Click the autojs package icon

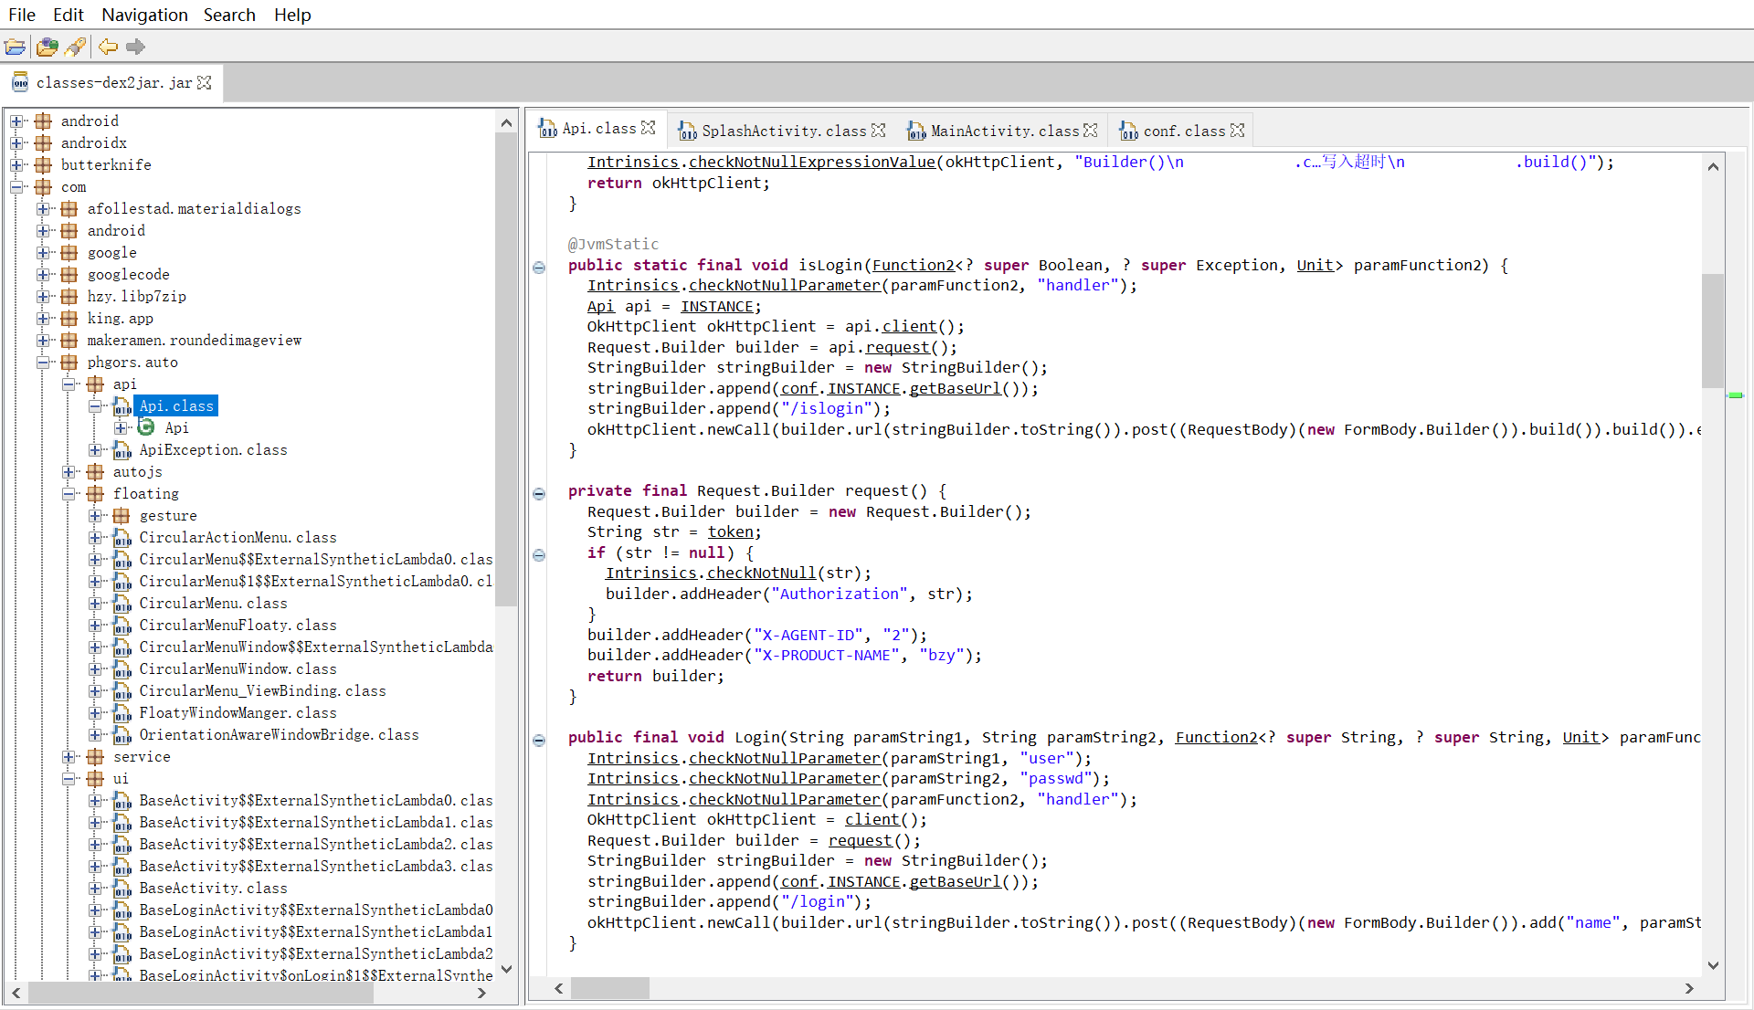click(95, 471)
